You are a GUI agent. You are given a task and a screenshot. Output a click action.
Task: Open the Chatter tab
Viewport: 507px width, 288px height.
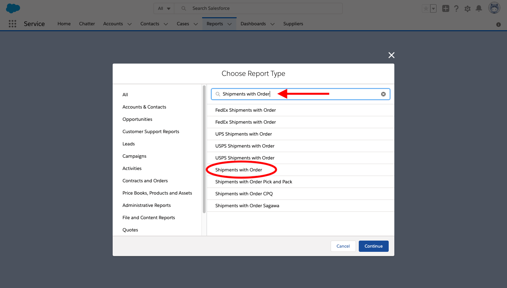click(87, 24)
